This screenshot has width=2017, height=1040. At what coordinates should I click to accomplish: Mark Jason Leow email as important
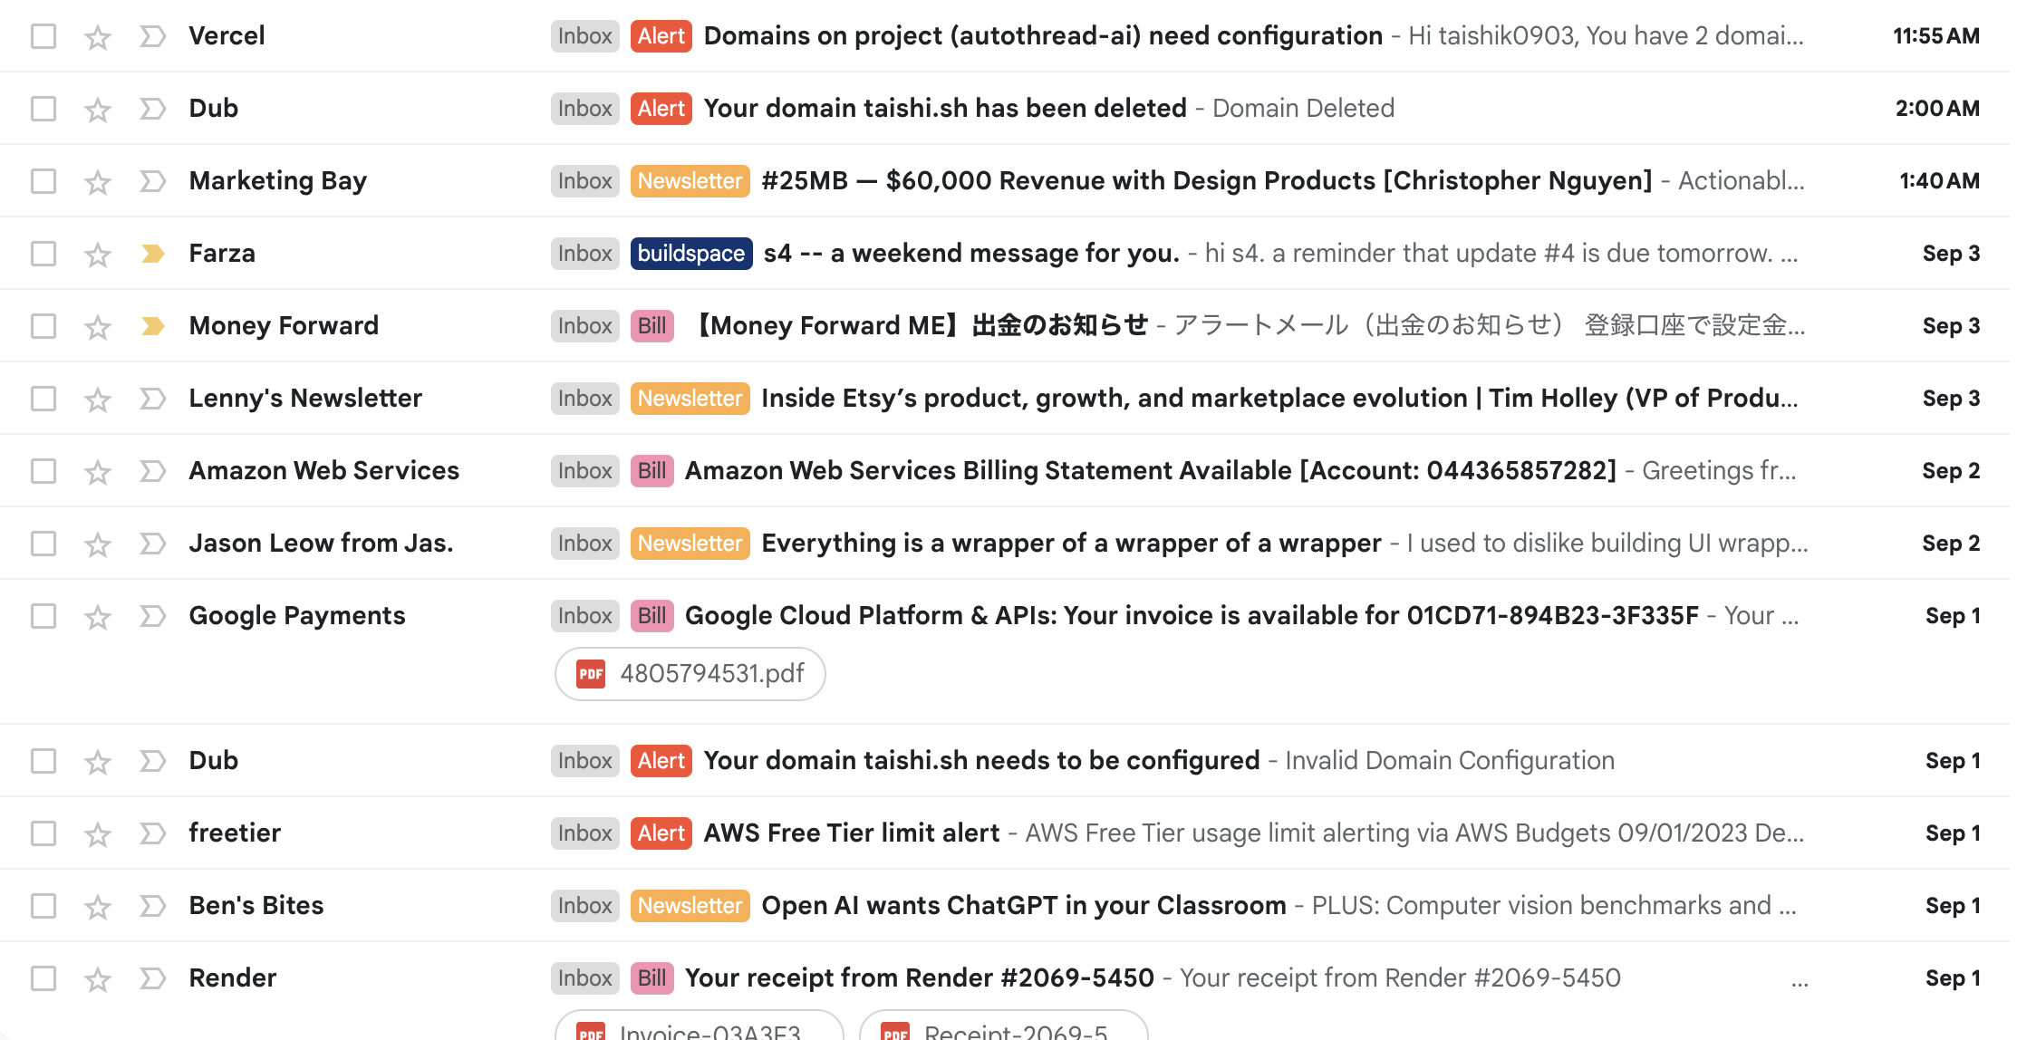[153, 544]
